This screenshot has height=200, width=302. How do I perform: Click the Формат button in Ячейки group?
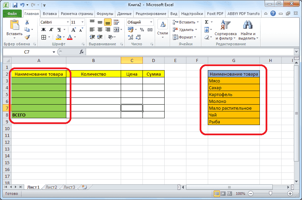point(185,37)
